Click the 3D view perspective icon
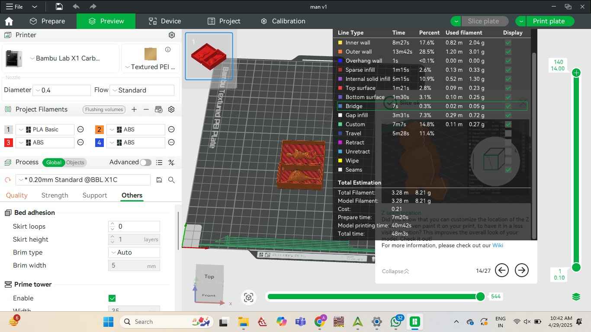The image size is (591, 332). point(248,297)
